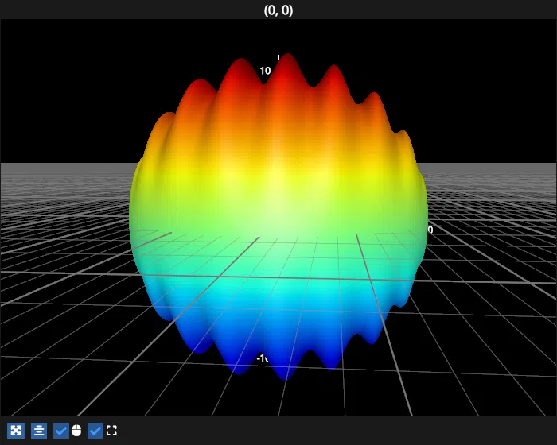Click the fit-to-view arrows icon
The image size is (557, 445).
point(16,431)
